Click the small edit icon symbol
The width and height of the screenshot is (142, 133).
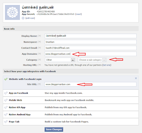(x=23, y=18)
